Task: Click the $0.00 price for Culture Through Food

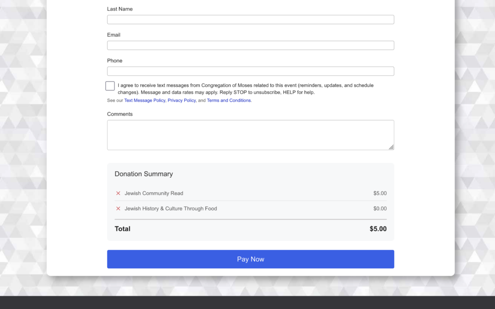Action: pyautogui.click(x=379, y=209)
